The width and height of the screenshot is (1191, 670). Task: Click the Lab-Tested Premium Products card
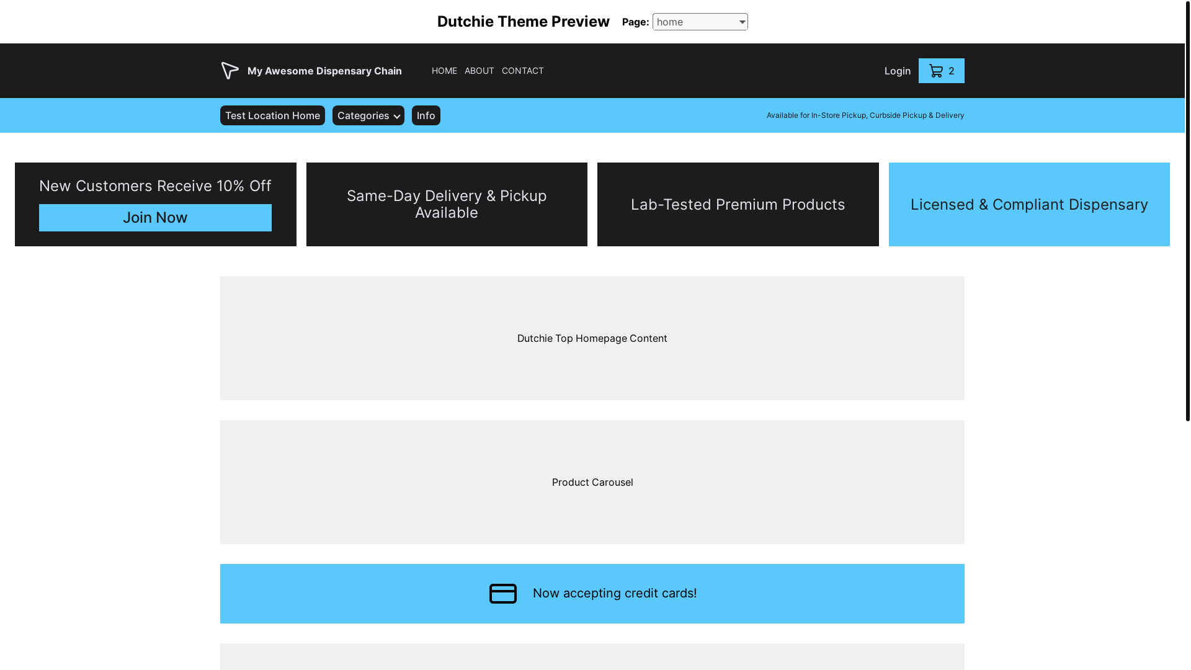738,204
